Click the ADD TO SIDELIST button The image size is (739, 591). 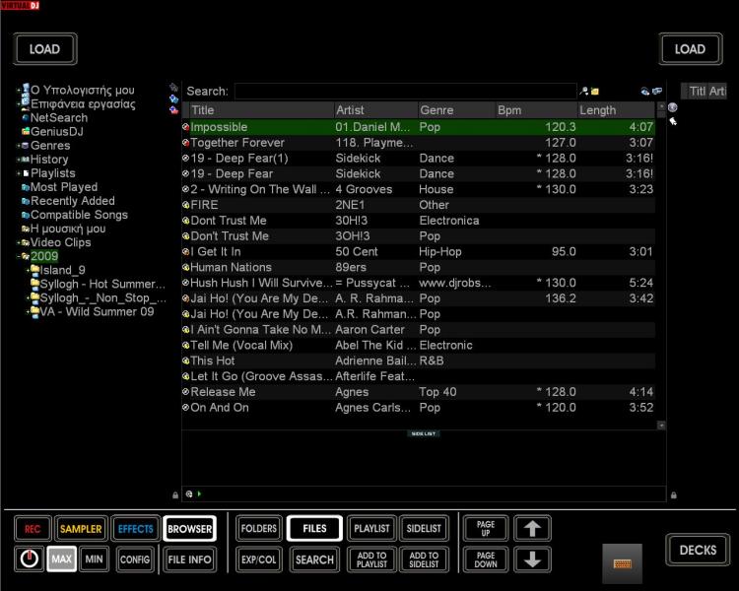pyautogui.click(x=424, y=559)
